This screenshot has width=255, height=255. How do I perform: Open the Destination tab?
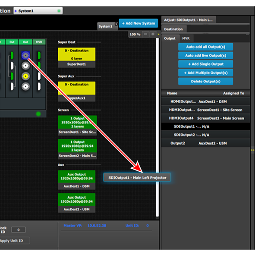(173, 29)
